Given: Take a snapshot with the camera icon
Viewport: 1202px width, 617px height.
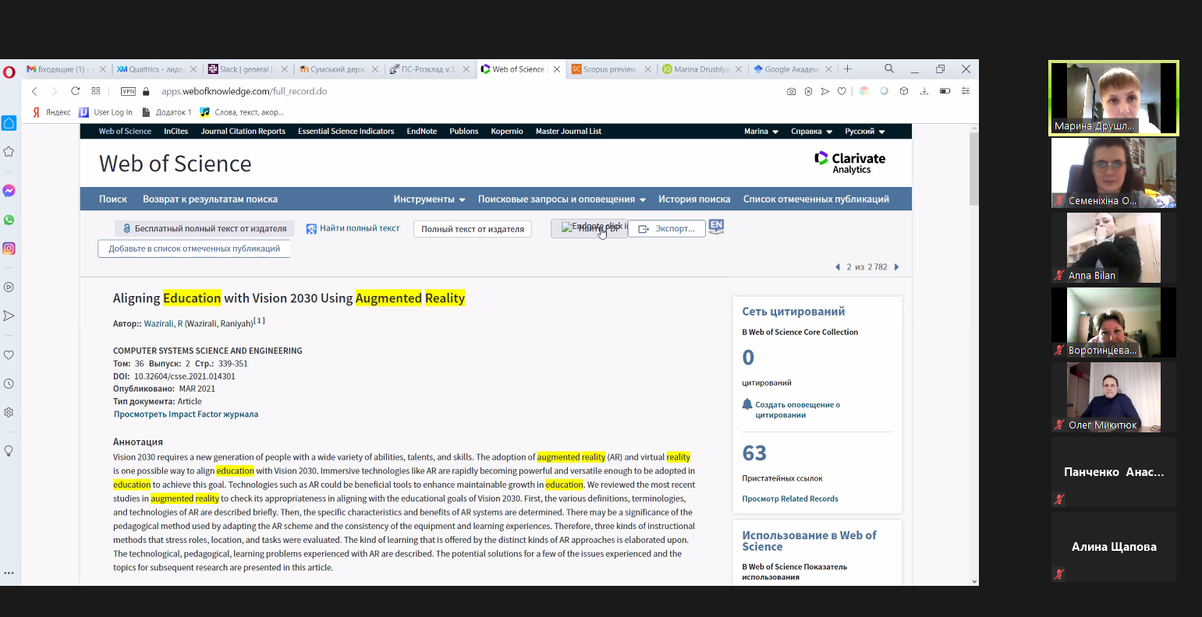Looking at the screenshot, I should (791, 91).
